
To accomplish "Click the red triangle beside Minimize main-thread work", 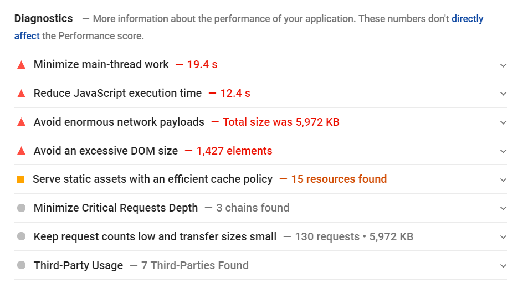I will tap(22, 65).
